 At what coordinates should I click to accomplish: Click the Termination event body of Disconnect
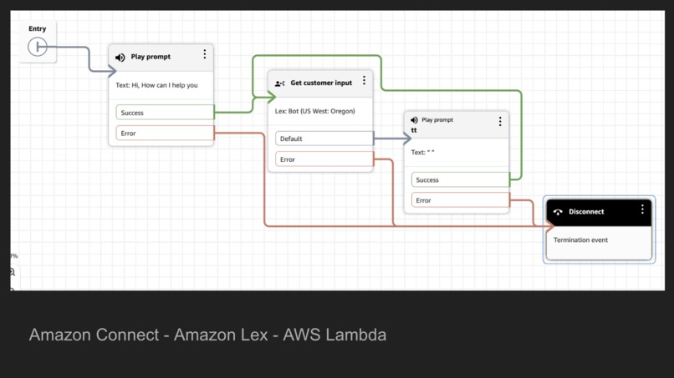[599, 243]
